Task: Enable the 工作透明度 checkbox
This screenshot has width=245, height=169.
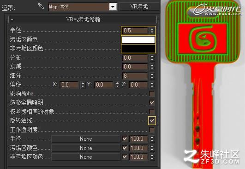Action: click(x=152, y=130)
